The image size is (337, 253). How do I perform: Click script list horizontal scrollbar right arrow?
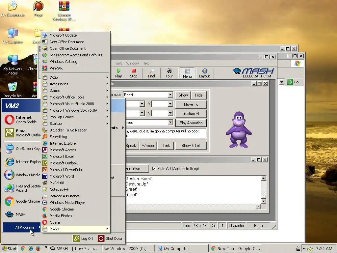(258, 207)
